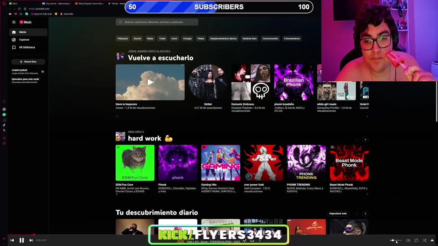This screenshot has height=246, width=438.
Task: Select the Desplazamientos diarios chip
Action: click(223, 39)
